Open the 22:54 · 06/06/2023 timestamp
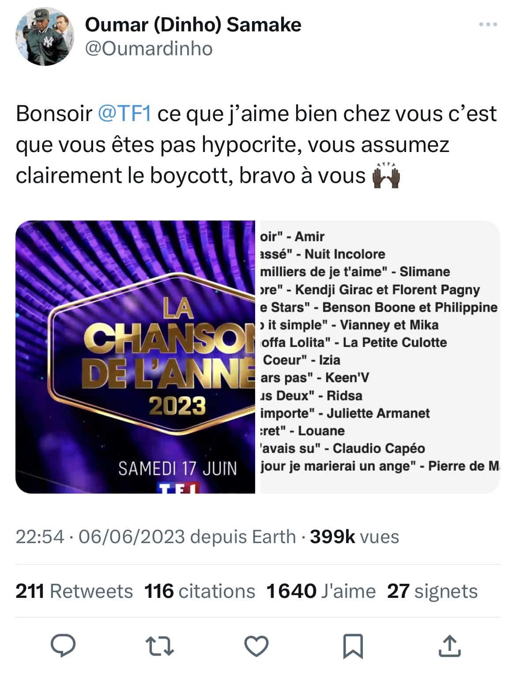 tap(100, 536)
